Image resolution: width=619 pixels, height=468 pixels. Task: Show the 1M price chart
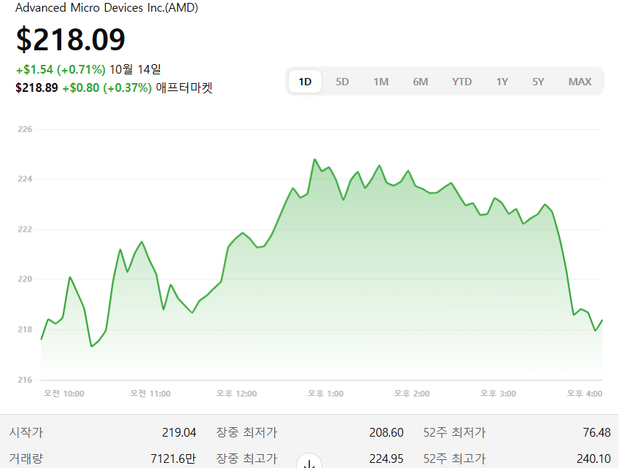[x=381, y=82]
